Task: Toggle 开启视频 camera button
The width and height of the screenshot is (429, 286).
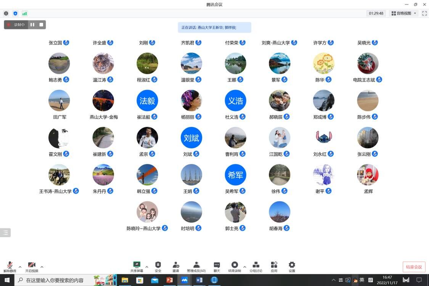Action: (x=32, y=265)
